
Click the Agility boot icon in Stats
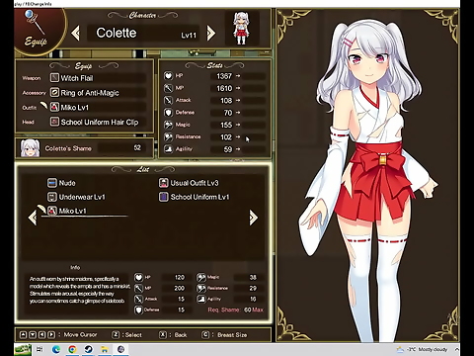168,149
